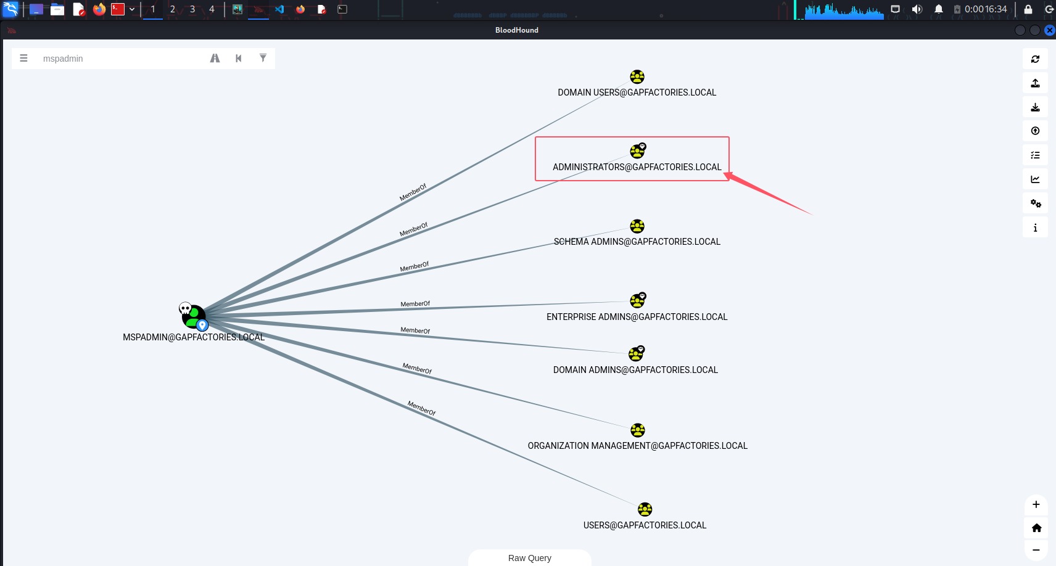Screen dimensions: 1056x566
Task: Click the MemberOf edge label toward Domain Users
Action: 413,192
